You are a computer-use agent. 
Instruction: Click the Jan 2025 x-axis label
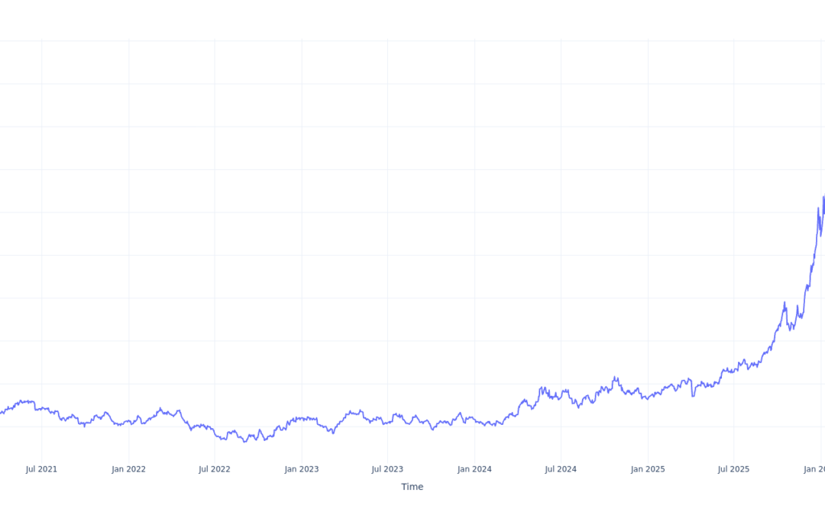(x=648, y=469)
